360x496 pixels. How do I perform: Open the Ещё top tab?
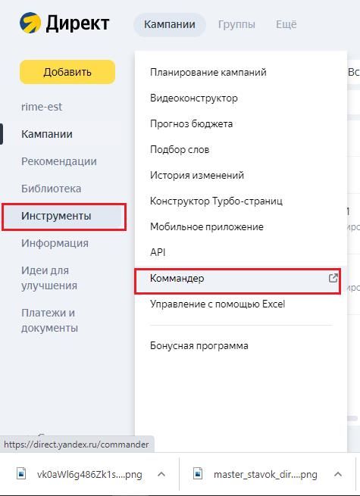coord(286,24)
